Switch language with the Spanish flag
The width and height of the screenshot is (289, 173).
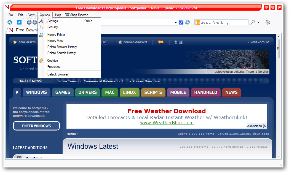point(161,42)
